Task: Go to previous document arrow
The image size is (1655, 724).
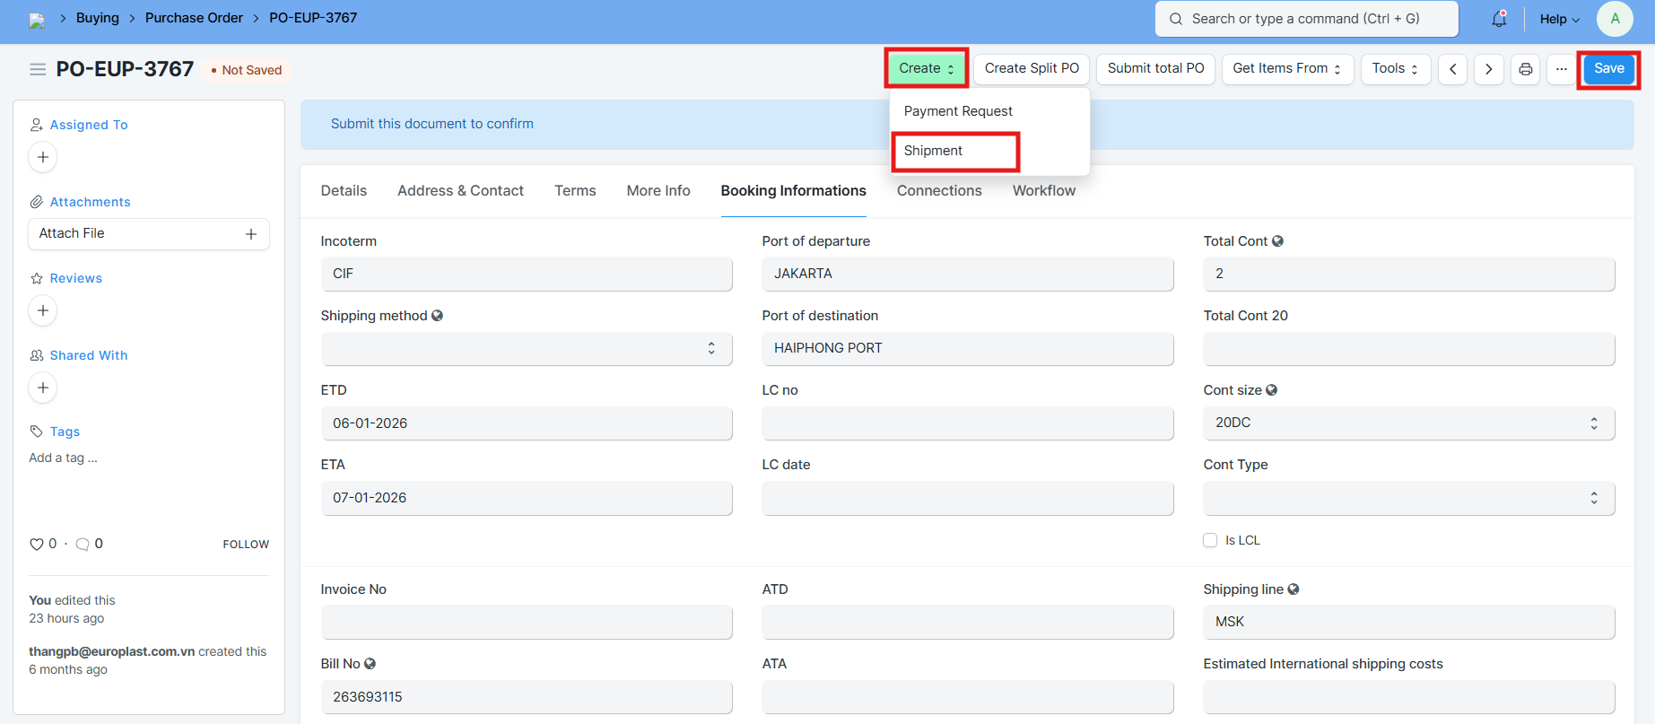Action: pos(1452,69)
